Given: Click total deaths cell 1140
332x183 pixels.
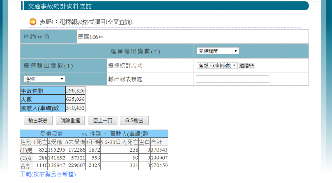Looking at the screenshot, I should [x=40, y=165].
